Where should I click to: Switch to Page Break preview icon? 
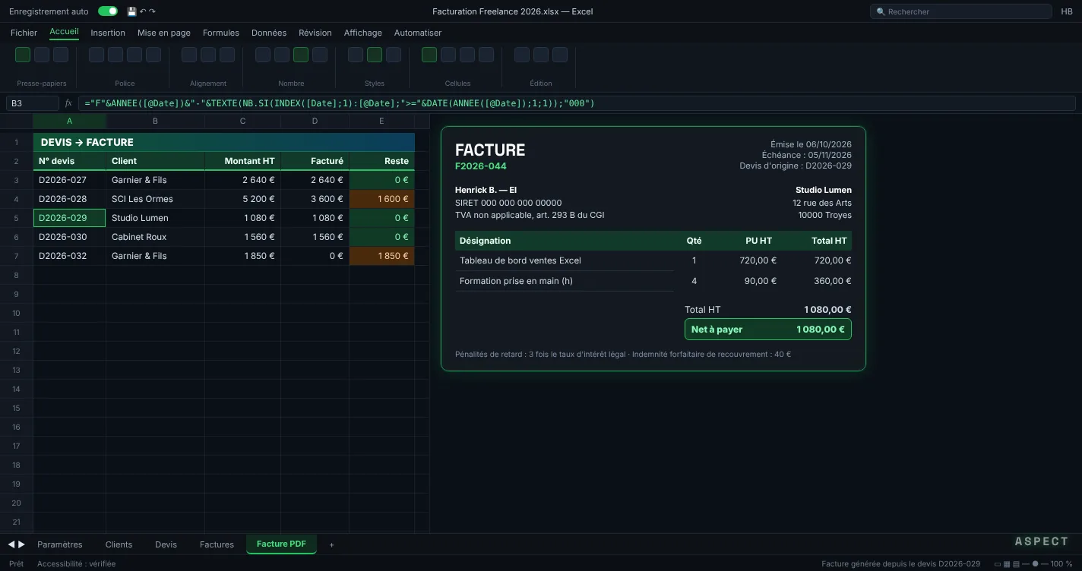tap(1016, 564)
